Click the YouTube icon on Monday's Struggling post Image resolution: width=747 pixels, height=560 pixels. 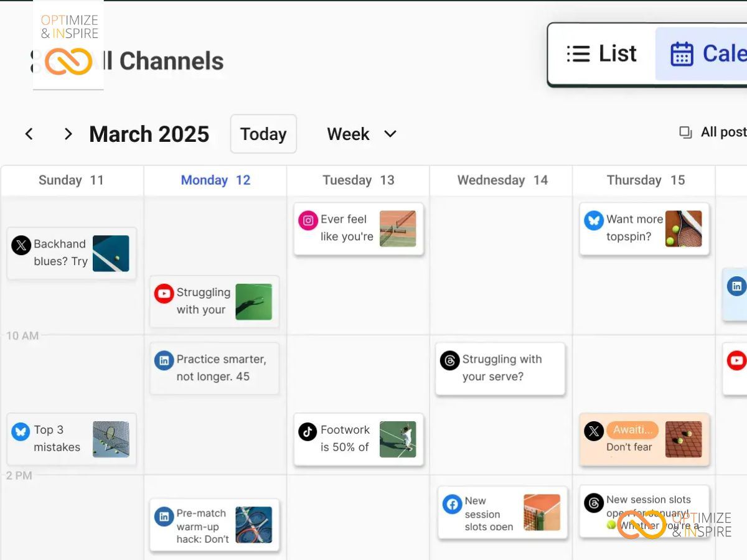point(164,294)
